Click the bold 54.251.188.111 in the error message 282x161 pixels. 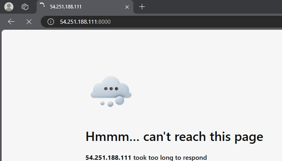click(108, 158)
